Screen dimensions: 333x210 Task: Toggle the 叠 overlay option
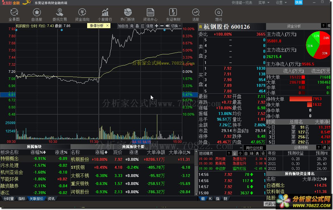[137, 26]
